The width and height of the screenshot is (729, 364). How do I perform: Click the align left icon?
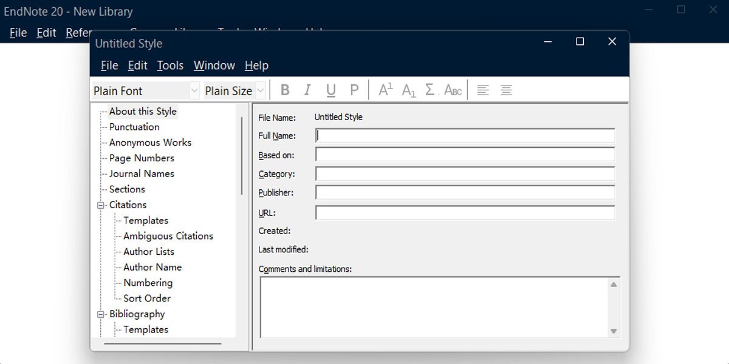click(483, 90)
